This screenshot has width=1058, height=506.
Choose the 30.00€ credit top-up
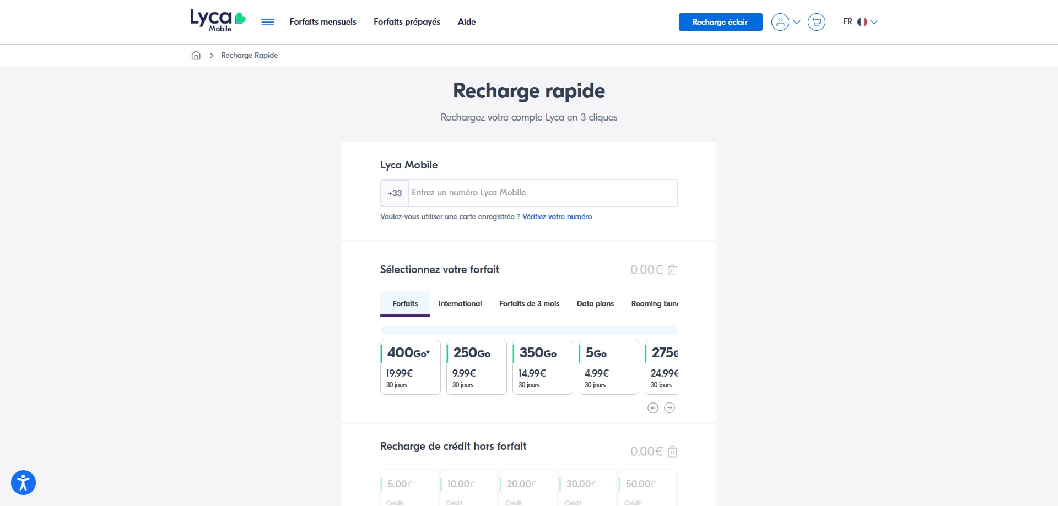(588, 488)
